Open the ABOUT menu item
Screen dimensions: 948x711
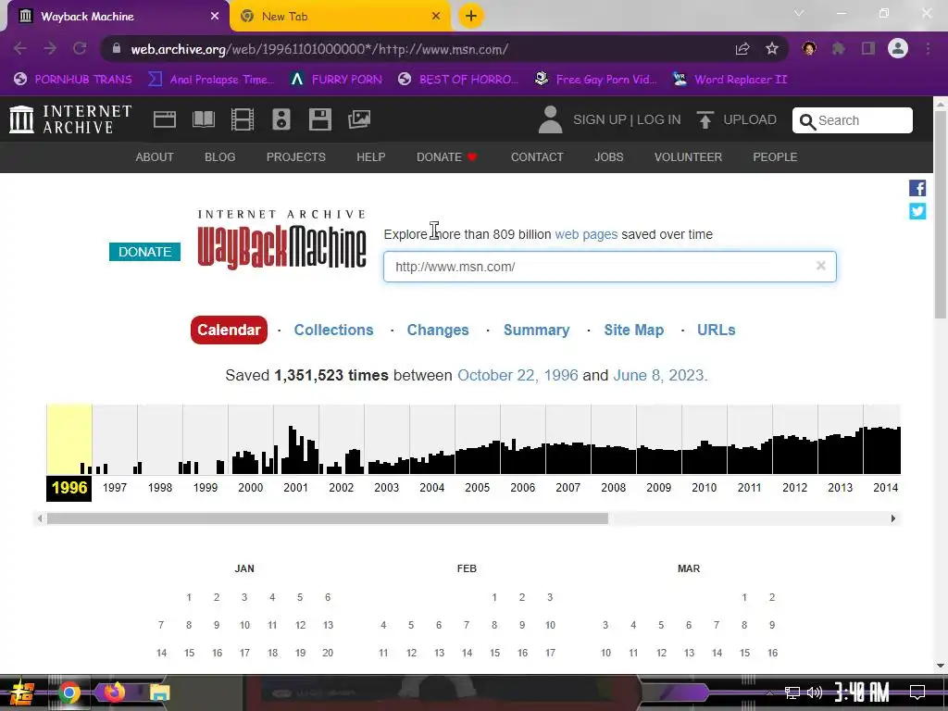click(155, 157)
